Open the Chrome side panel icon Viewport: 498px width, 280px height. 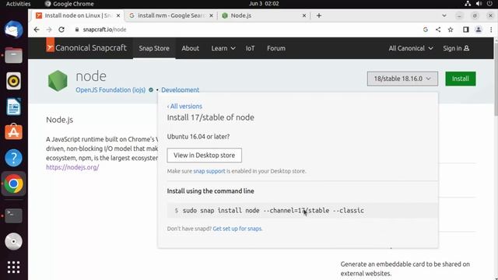[465, 30]
